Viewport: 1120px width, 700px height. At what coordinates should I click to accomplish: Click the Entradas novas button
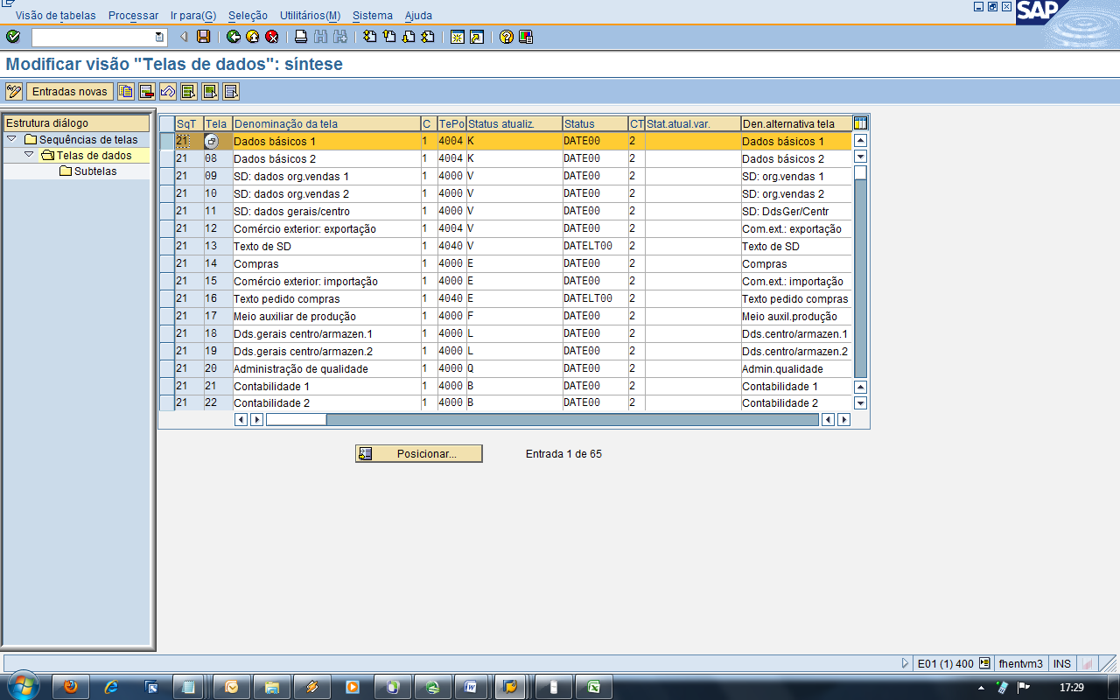coord(70,91)
